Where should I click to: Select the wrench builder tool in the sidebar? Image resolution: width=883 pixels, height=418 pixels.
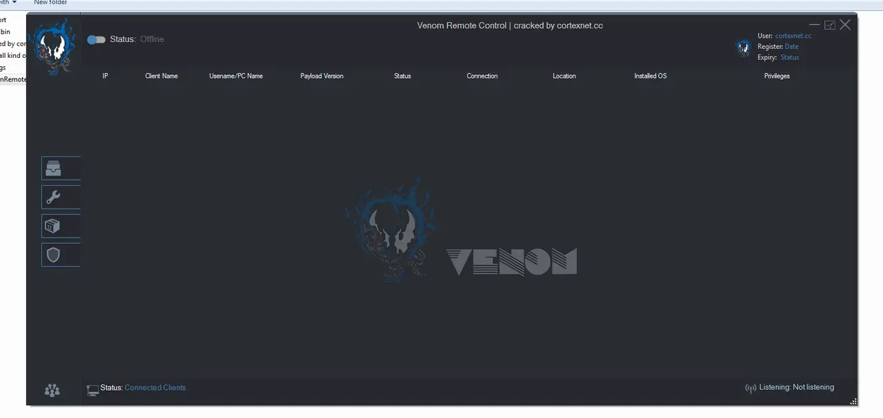point(53,197)
